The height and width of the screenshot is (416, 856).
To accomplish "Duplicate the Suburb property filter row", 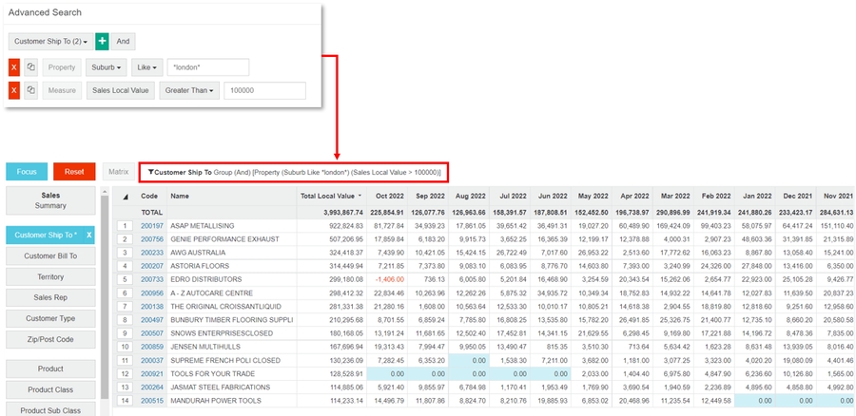I will 31,67.
